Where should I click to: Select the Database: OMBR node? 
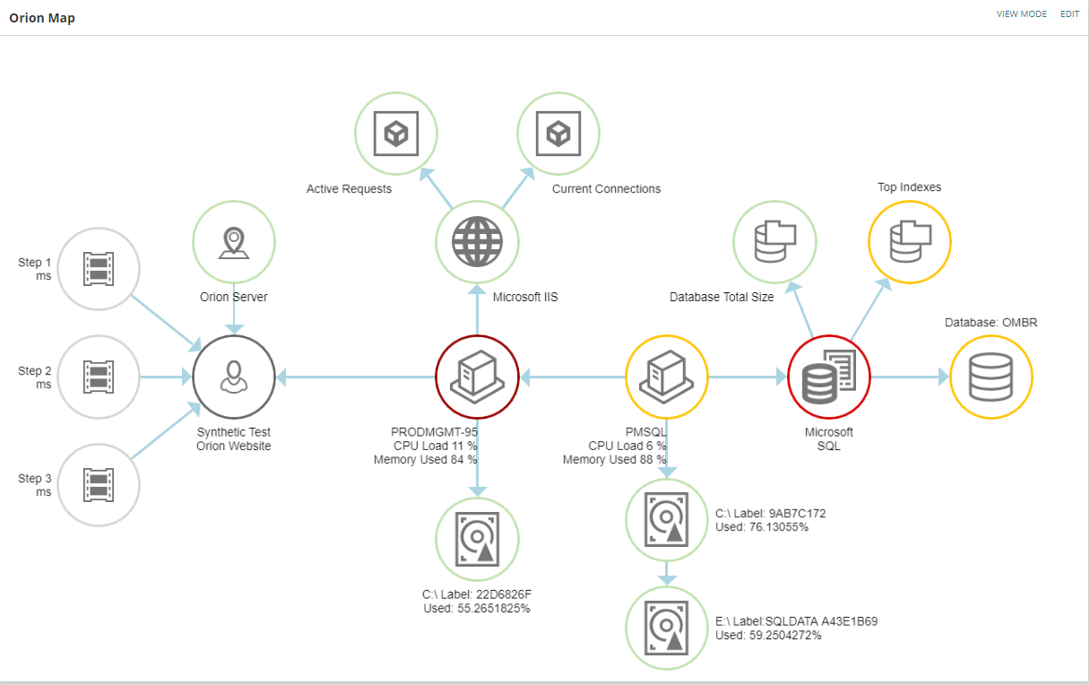[991, 377]
